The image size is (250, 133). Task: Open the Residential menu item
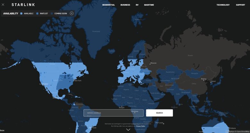tap(108, 5)
